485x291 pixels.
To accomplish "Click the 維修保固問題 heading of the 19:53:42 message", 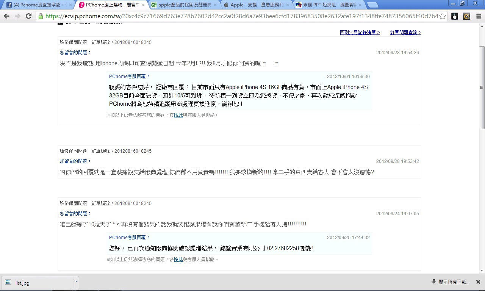I will [73, 151].
